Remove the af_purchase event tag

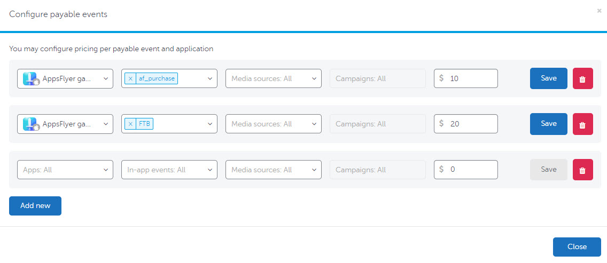pos(130,78)
